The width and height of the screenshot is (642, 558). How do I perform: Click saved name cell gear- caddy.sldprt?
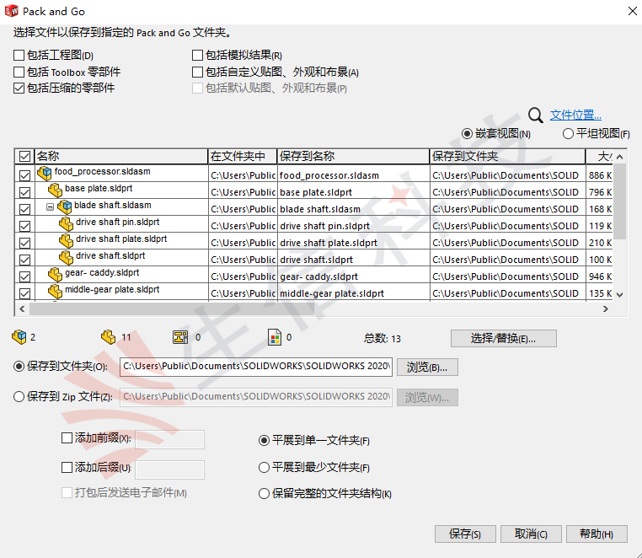[x=353, y=276]
